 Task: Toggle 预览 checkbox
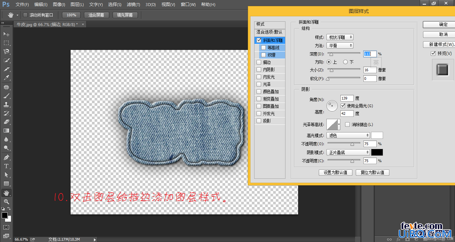point(433,54)
